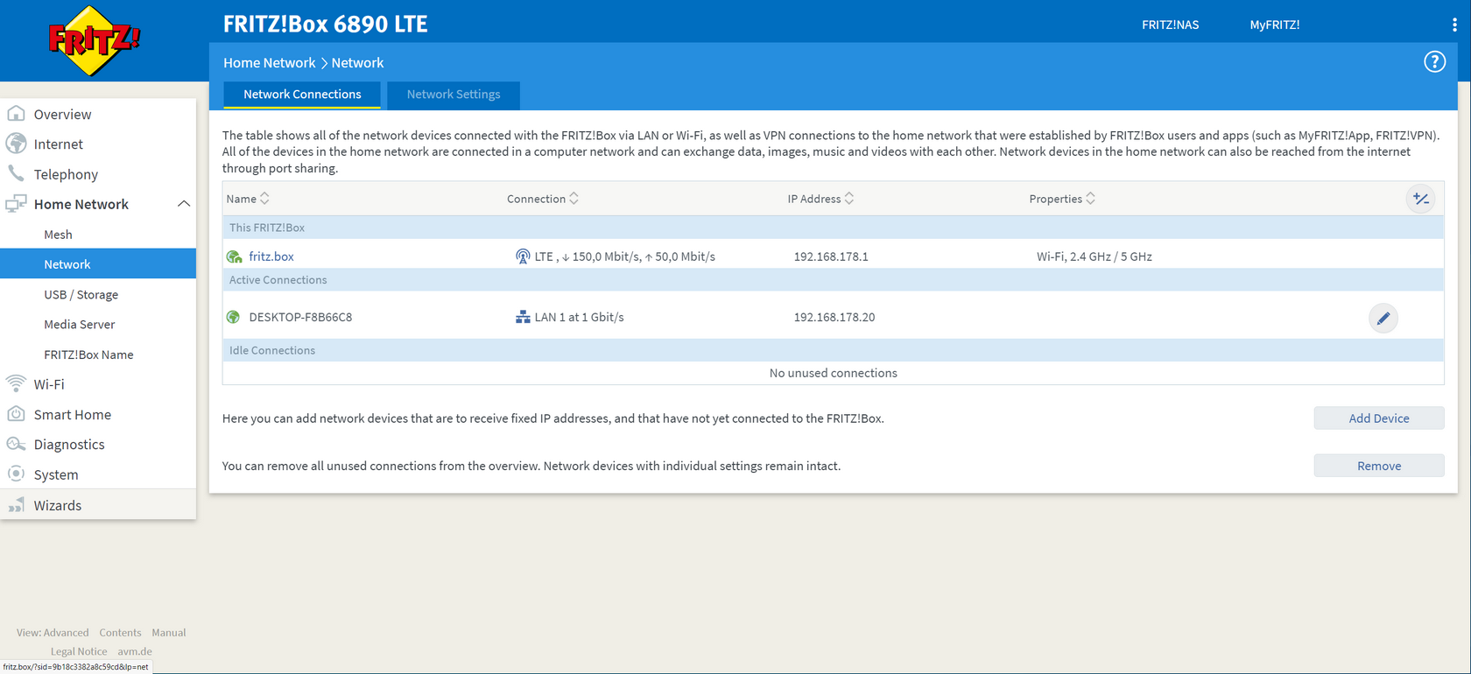Click the System icon in the sidebar
1471x674 pixels.
tap(16, 474)
